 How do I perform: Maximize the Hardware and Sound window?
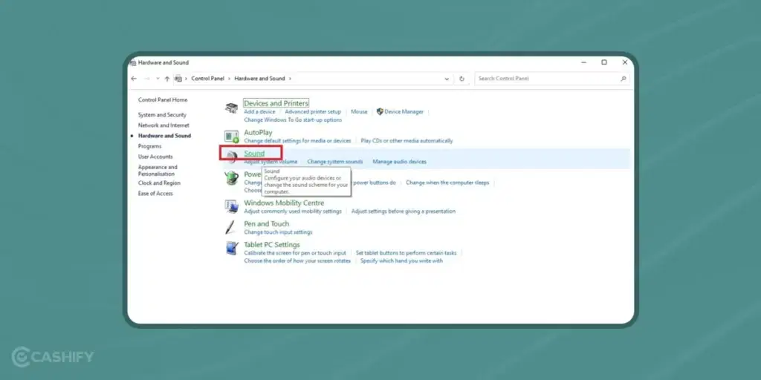pyautogui.click(x=603, y=62)
